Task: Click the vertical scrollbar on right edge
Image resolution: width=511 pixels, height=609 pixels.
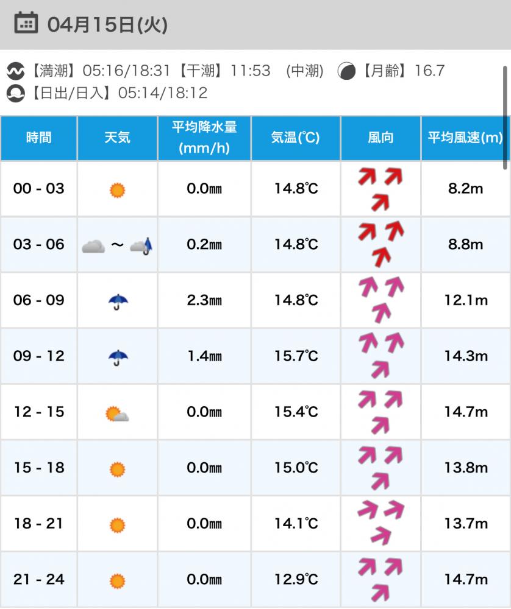Action: (506, 116)
